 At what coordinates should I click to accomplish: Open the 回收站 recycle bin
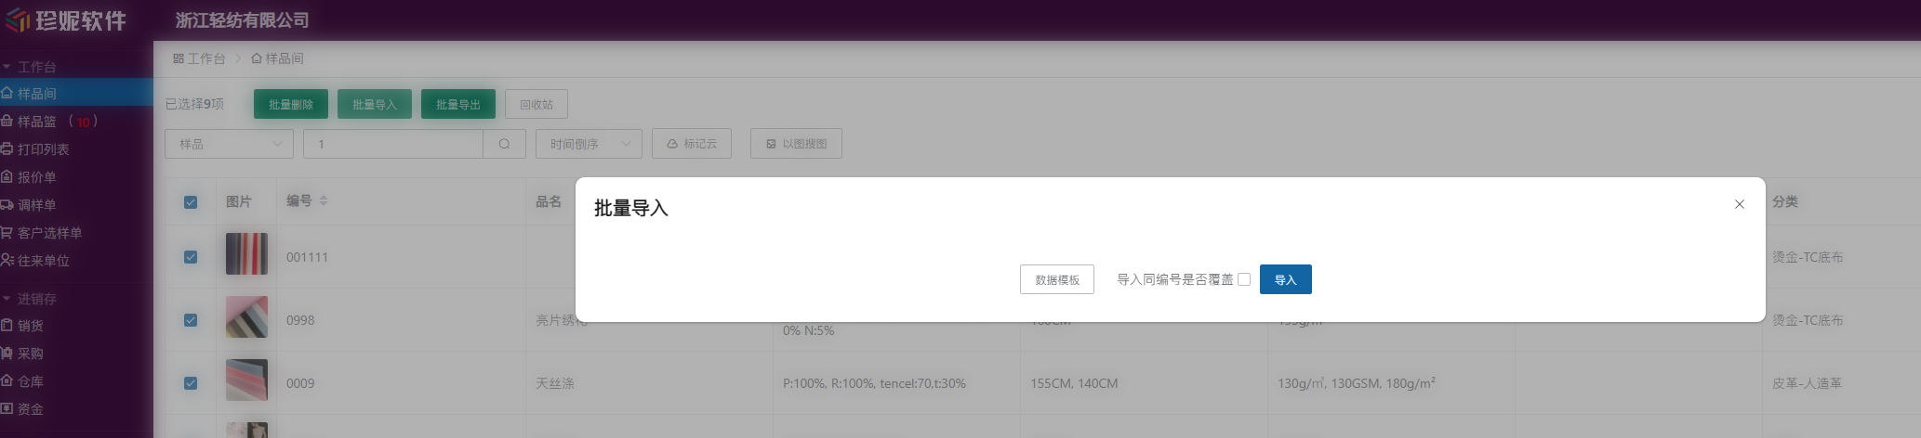tap(537, 105)
